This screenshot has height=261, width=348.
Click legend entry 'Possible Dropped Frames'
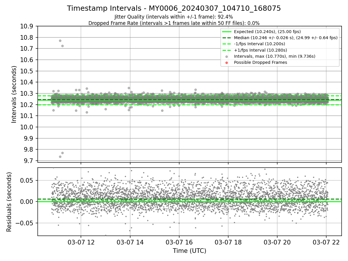pos(260,62)
